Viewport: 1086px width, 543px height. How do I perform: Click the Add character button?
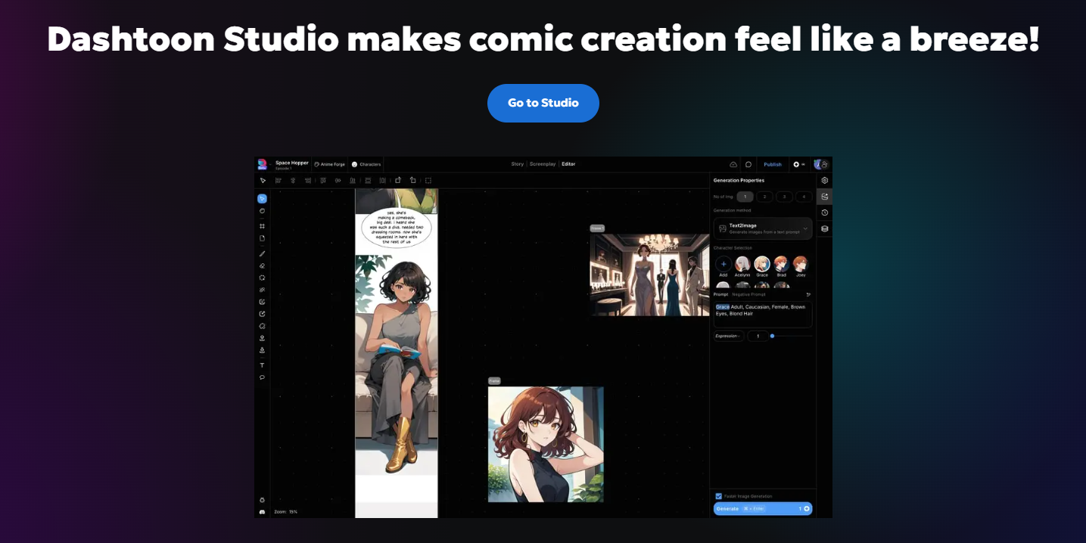tap(723, 264)
